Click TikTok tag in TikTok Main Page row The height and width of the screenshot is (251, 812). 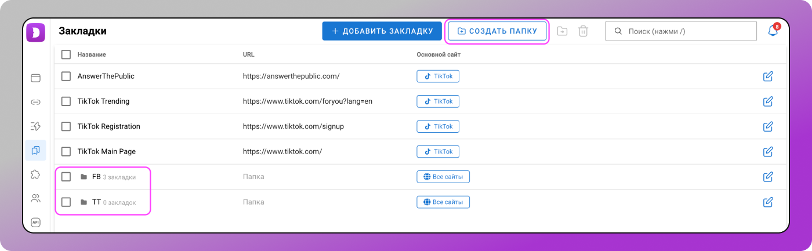(438, 151)
